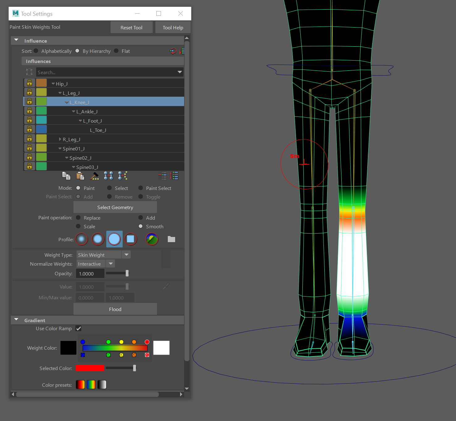456x421 pixels.
Task: Open the Normalize Weights dropdown
Action: [111, 264]
